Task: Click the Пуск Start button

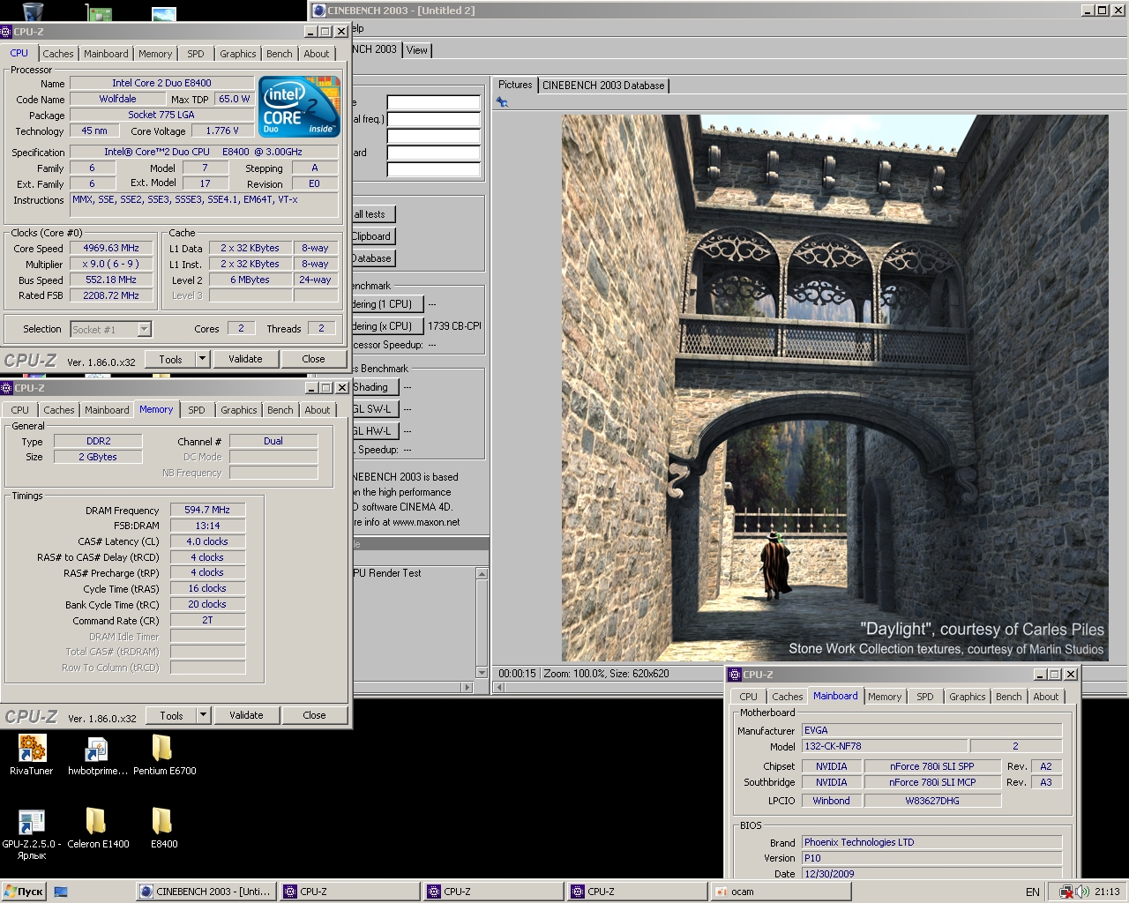Action: 24,892
